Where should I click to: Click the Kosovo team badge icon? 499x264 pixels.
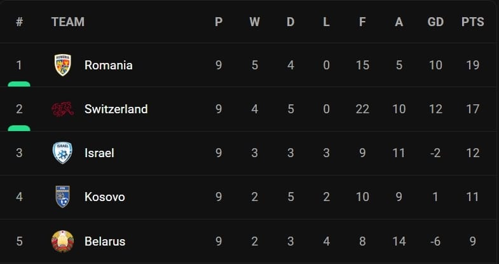62,197
